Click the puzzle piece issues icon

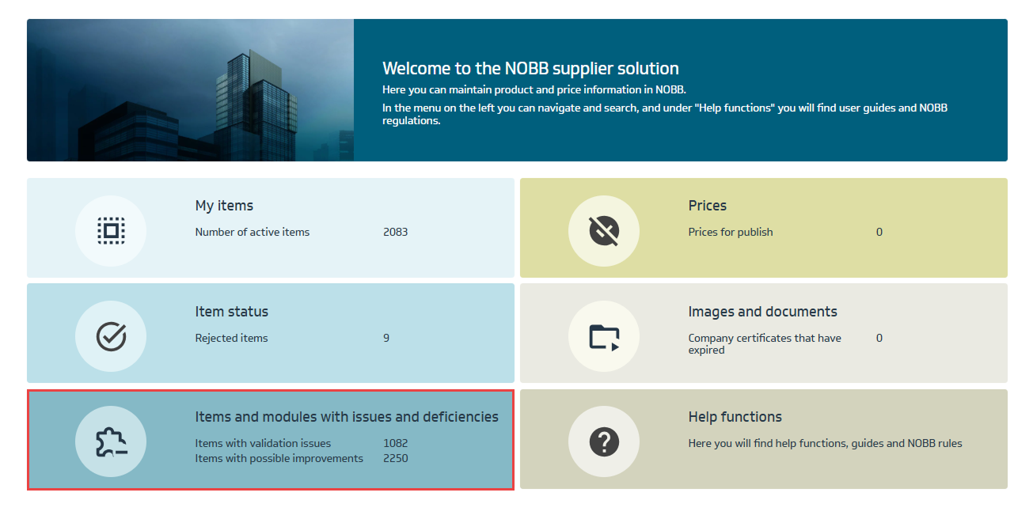click(111, 441)
